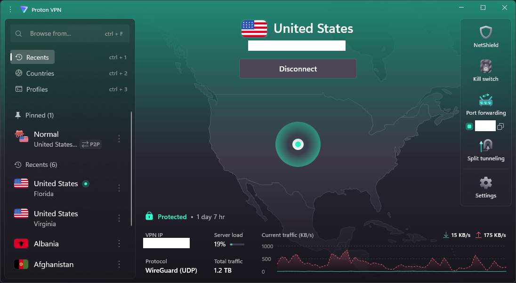Click the server load progress bar
Image resolution: width=516 pixels, height=283 pixels.
(237, 244)
